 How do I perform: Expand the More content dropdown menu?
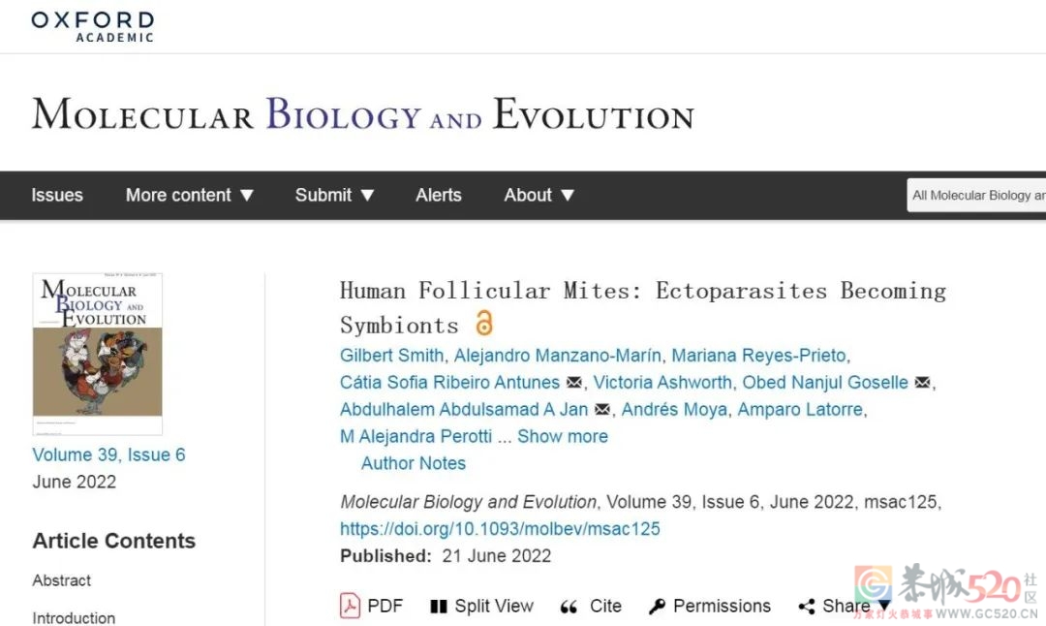point(190,195)
